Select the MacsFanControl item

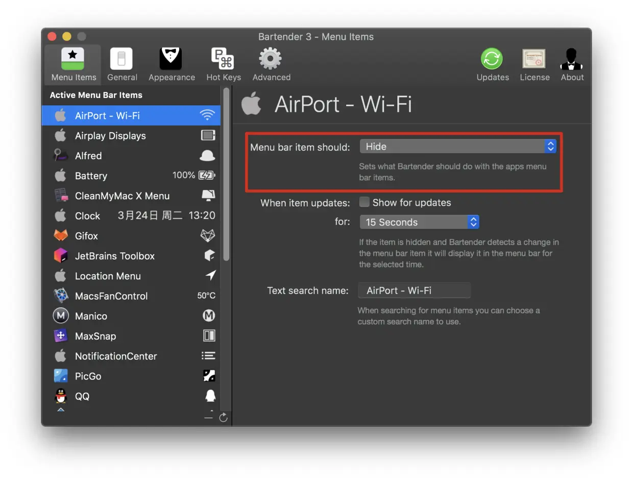pos(131,296)
